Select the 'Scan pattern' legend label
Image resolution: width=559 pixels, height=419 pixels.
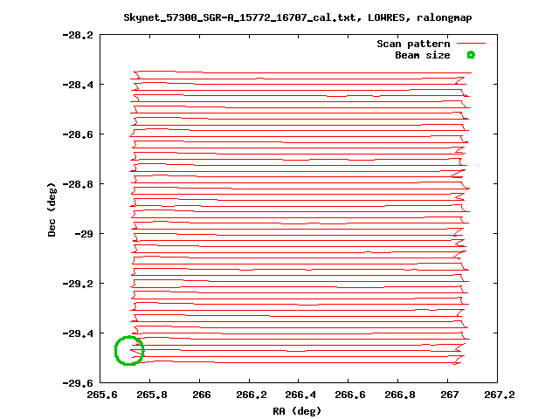point(413,44)
